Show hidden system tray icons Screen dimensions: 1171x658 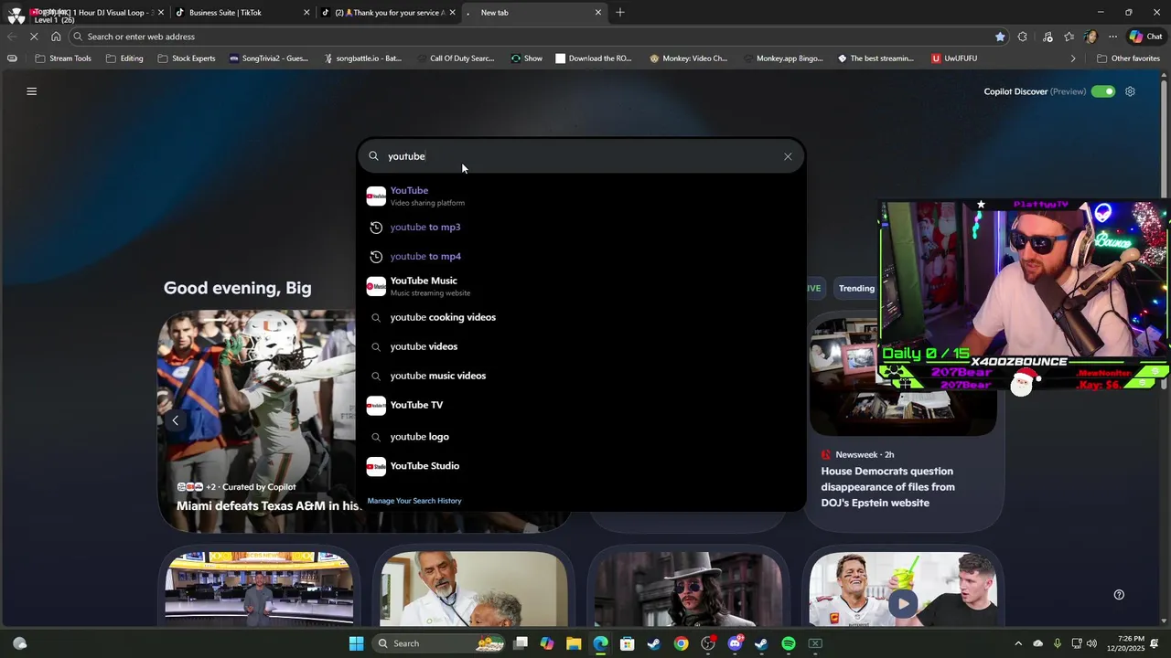tap(1018, 643)
